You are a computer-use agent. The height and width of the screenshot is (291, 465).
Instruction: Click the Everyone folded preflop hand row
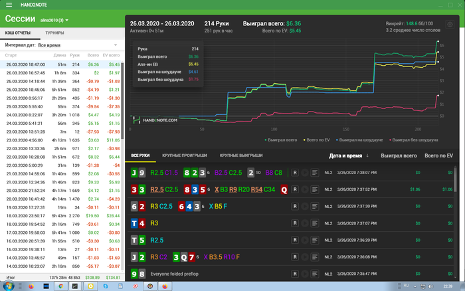point(290,274)
